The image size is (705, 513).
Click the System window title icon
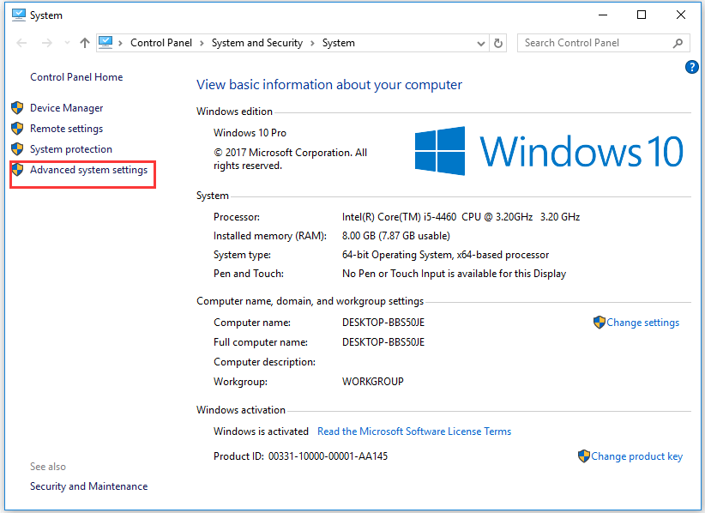[19, 15]
